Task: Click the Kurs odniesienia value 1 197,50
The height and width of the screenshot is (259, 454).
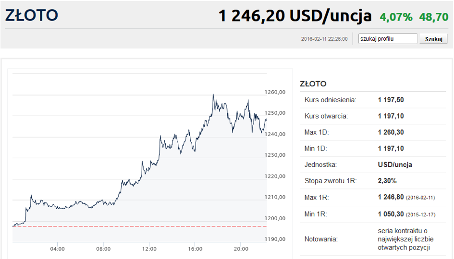Action: pyautogui.click(x=391, y=100)
